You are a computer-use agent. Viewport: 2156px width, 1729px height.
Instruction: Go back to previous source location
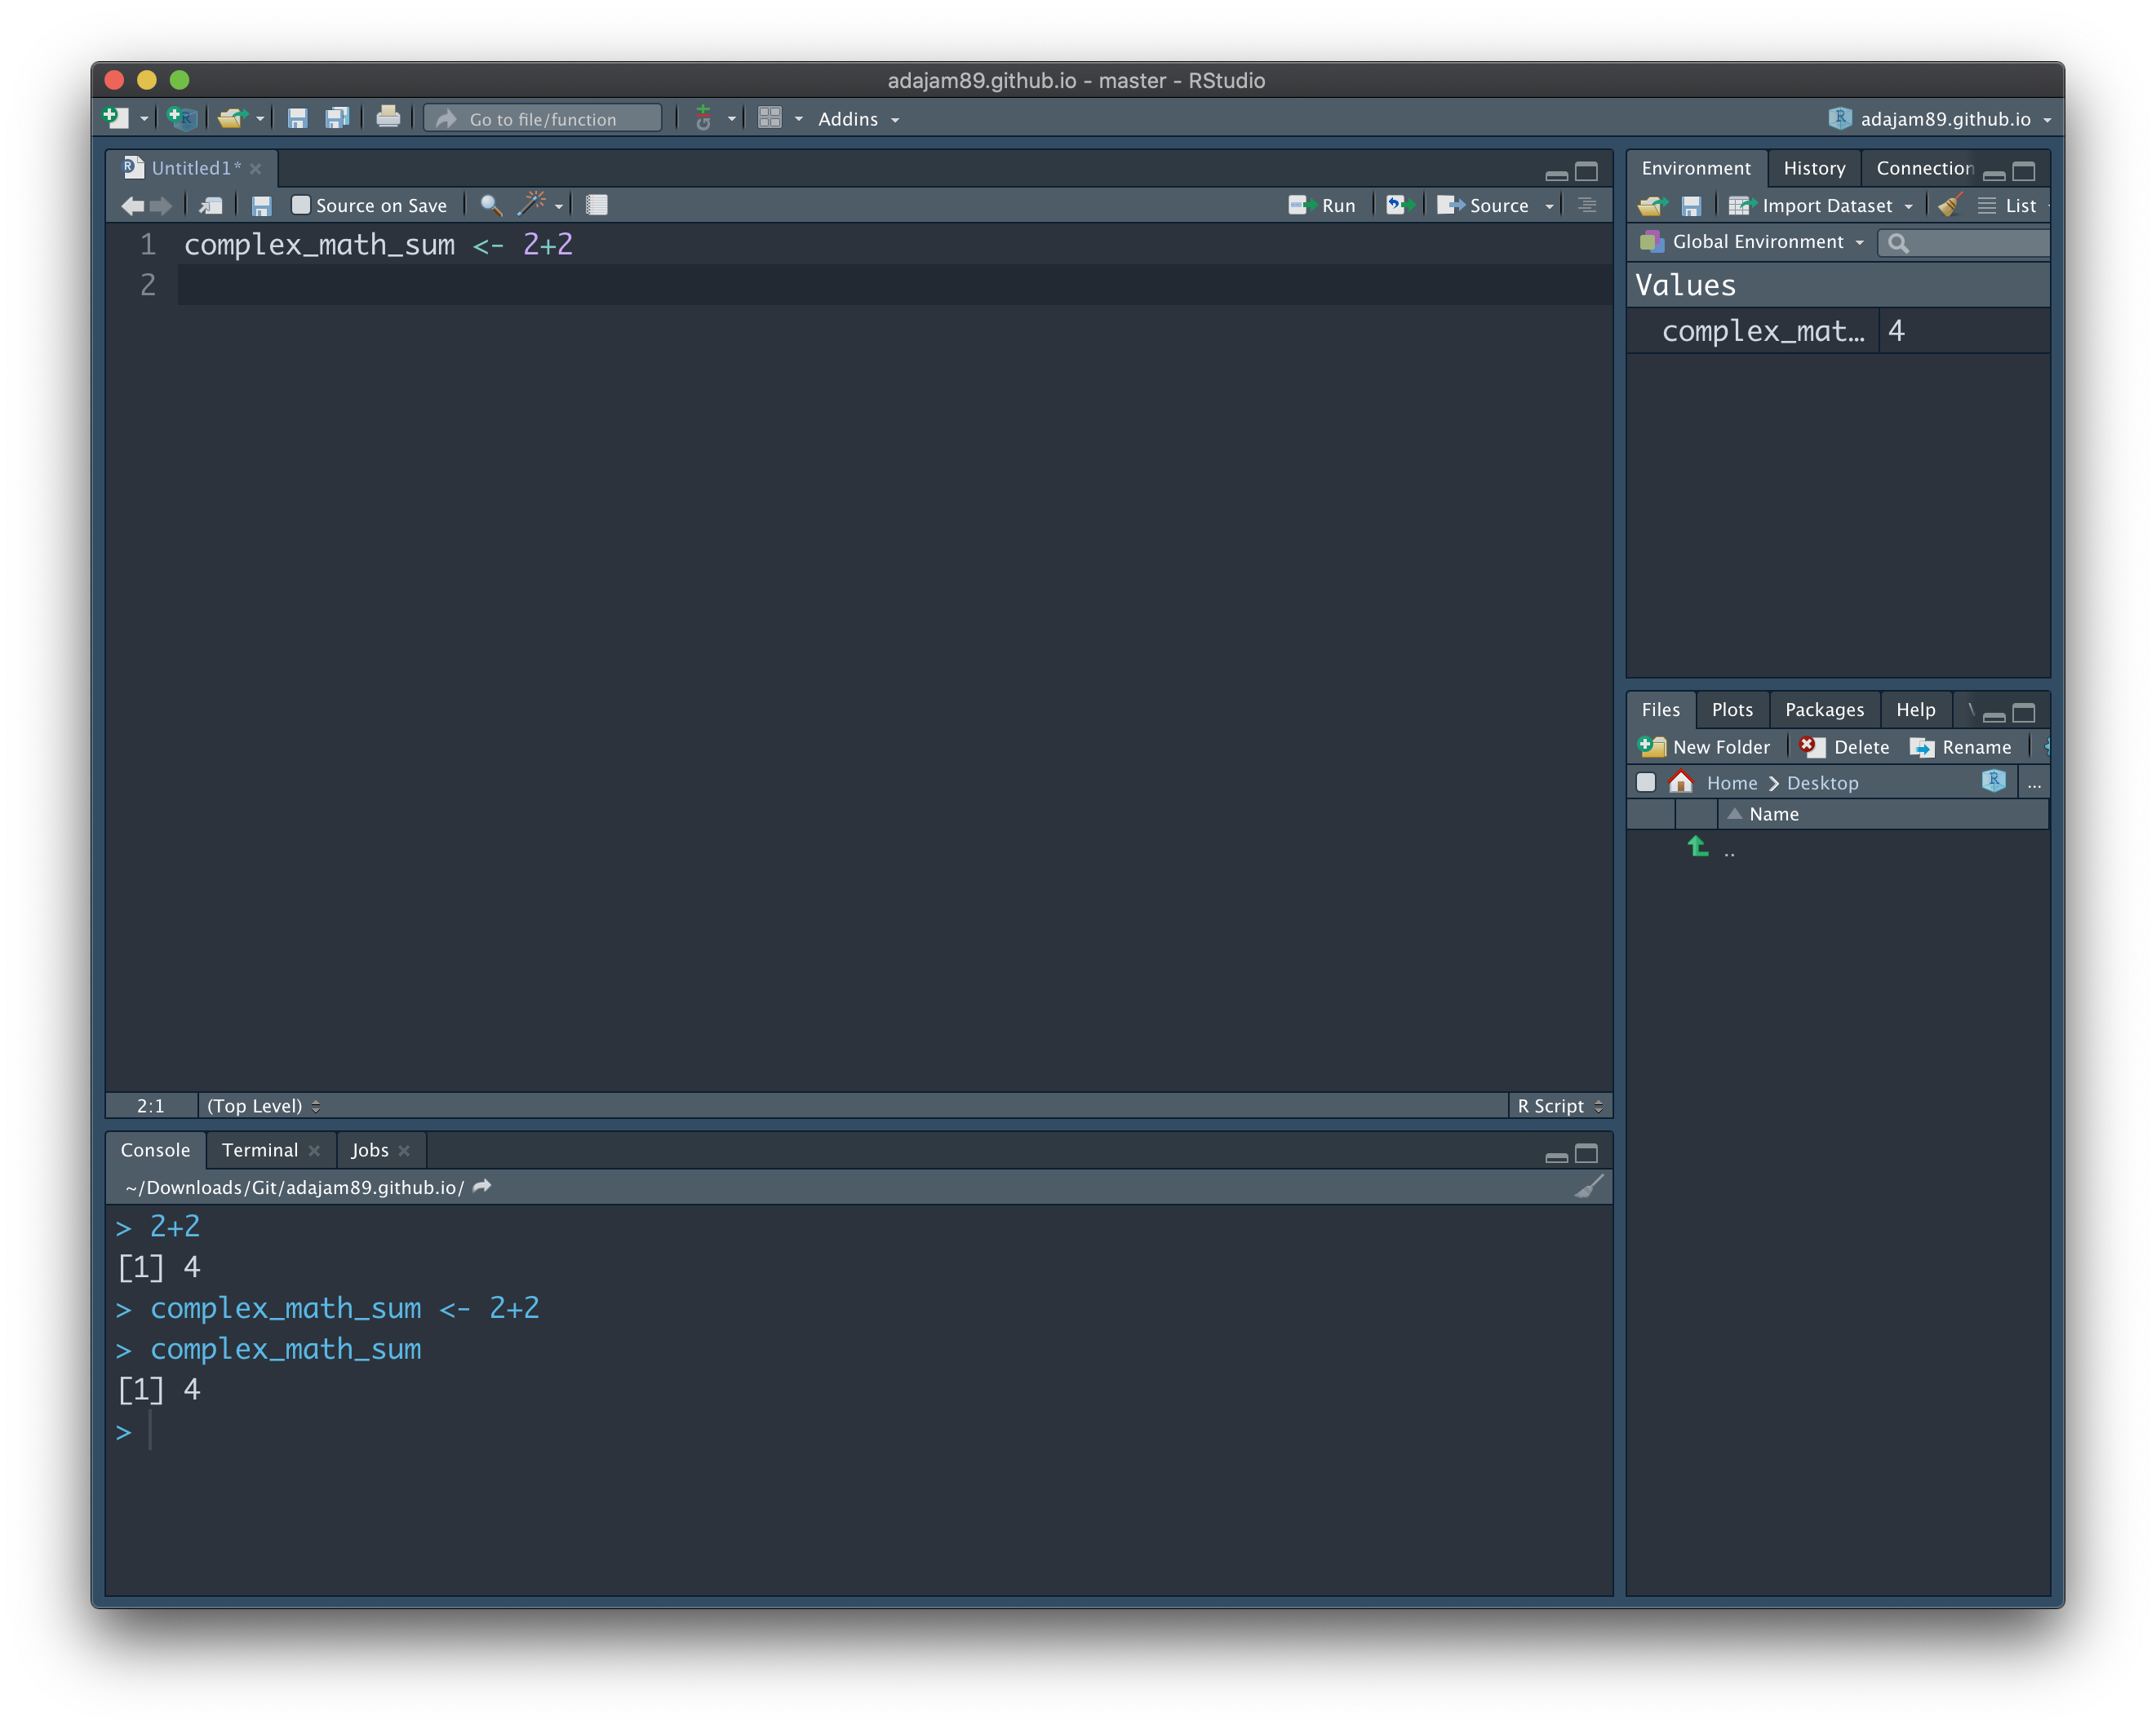click(x=132, y=206)
